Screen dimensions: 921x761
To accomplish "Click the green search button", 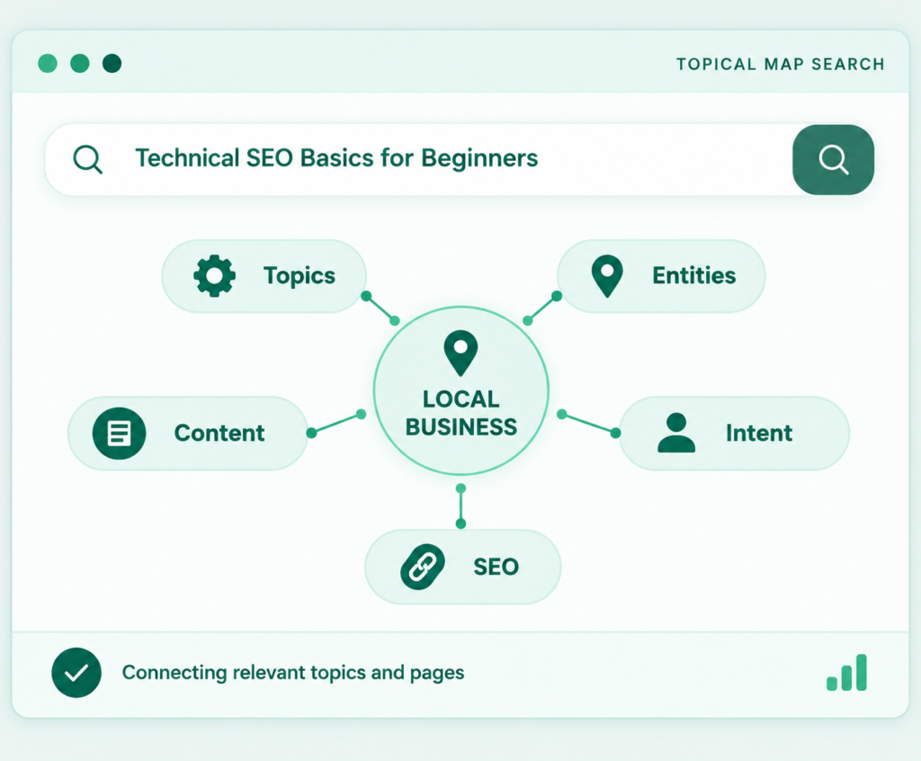I will (833, 159).
